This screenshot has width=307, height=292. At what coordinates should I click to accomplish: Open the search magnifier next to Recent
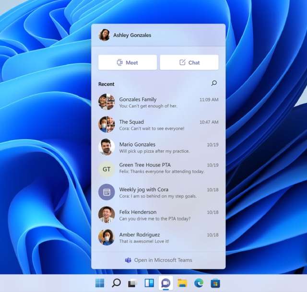214,83
